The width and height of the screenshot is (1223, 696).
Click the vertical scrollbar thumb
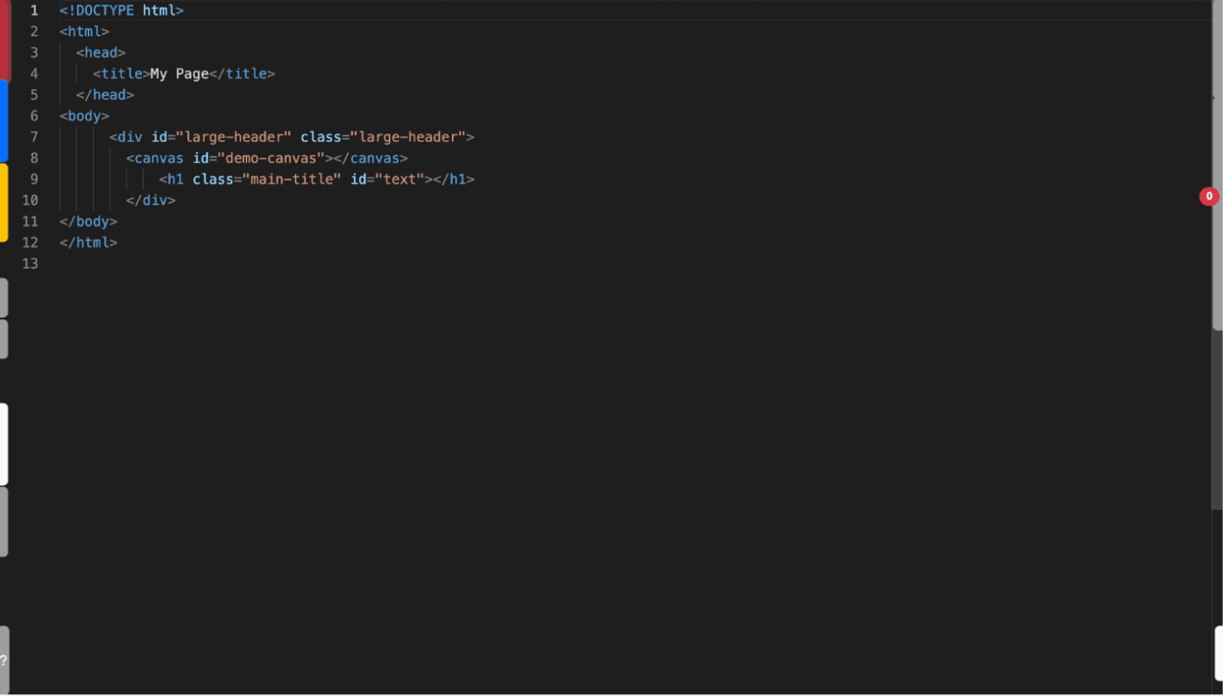click(x=1217, y=211)
